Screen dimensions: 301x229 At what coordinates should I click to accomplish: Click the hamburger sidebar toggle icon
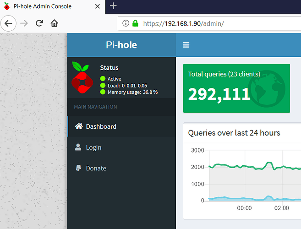click(186, 45)
